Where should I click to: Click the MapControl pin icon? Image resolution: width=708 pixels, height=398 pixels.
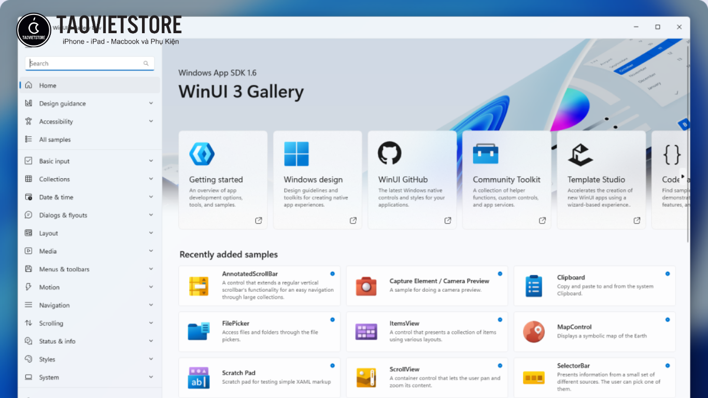pos(533,332)
